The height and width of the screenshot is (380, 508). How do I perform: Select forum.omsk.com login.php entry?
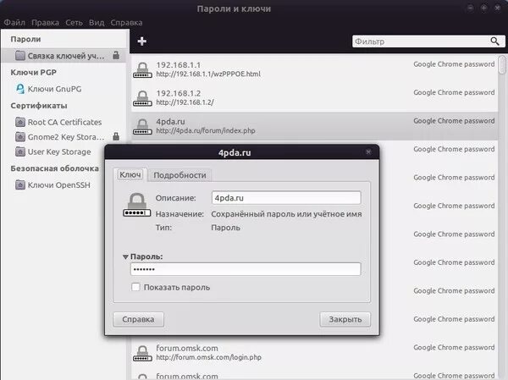(x=314, y=353)
